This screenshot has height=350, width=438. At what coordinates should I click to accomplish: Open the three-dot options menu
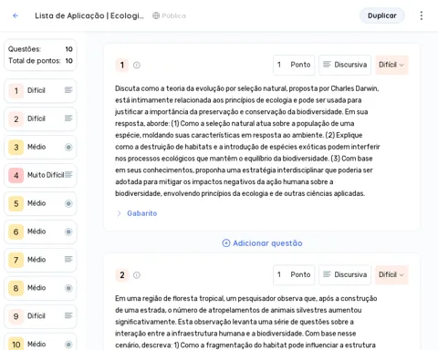422,15
